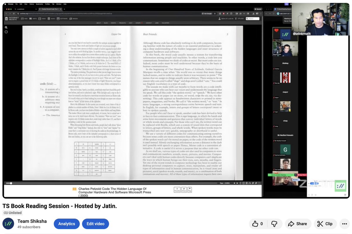Image resolution: width=352 pixels, height=234 pixels.
Task: Switch book reader to single-page view
Action: click(x=240, y=183)
